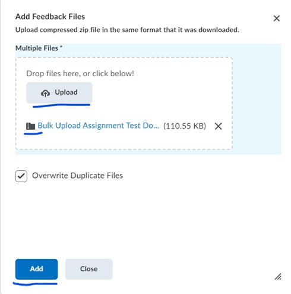291x294 pixels.
Task: Click the Add Feedback Files dialog heading
Action: [x=50, y=17]
